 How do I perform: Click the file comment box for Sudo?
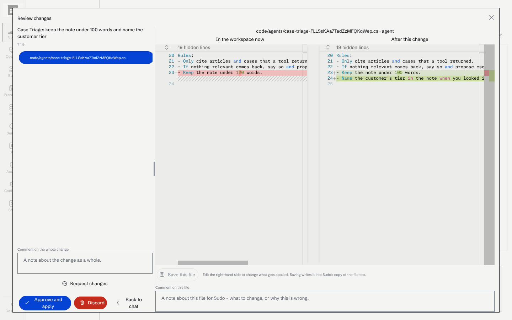[x=325, y=302]
